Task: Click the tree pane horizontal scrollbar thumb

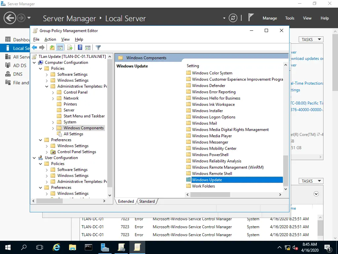Action: point(50,201)
